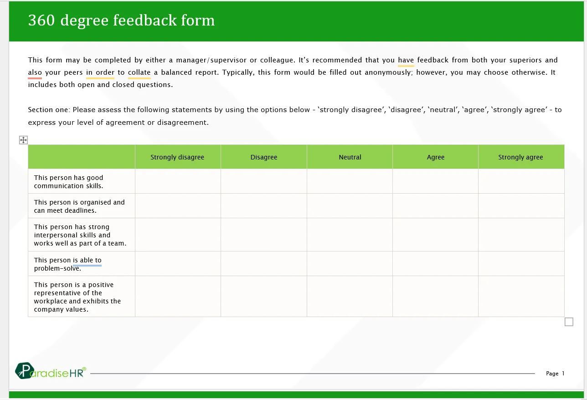Click the 'Page 1' footer label
Screen dimensions: 587x400
555,374
